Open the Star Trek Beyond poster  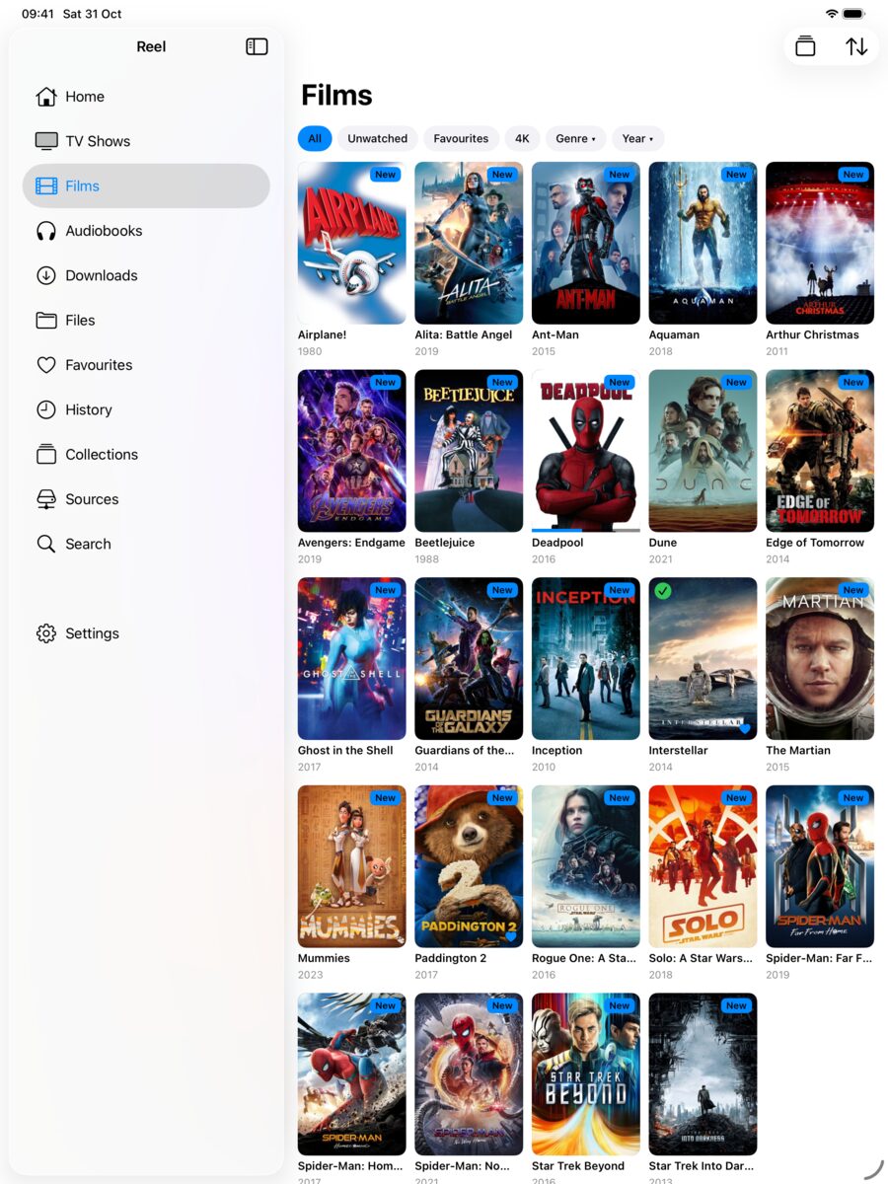pyautogui.click(x=586, y=1074)
